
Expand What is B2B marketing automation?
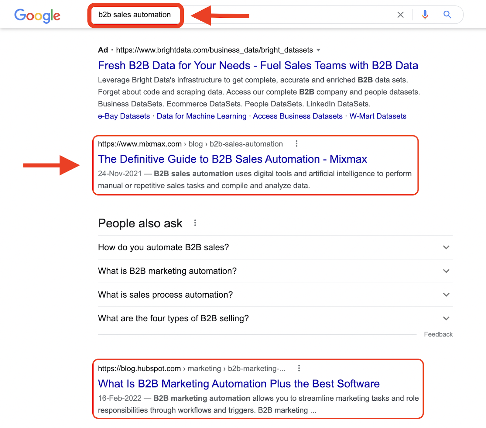point(275,271)
